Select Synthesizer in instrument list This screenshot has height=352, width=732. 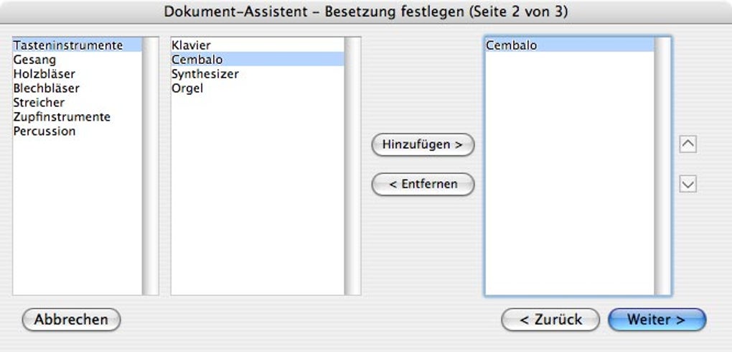205,74
